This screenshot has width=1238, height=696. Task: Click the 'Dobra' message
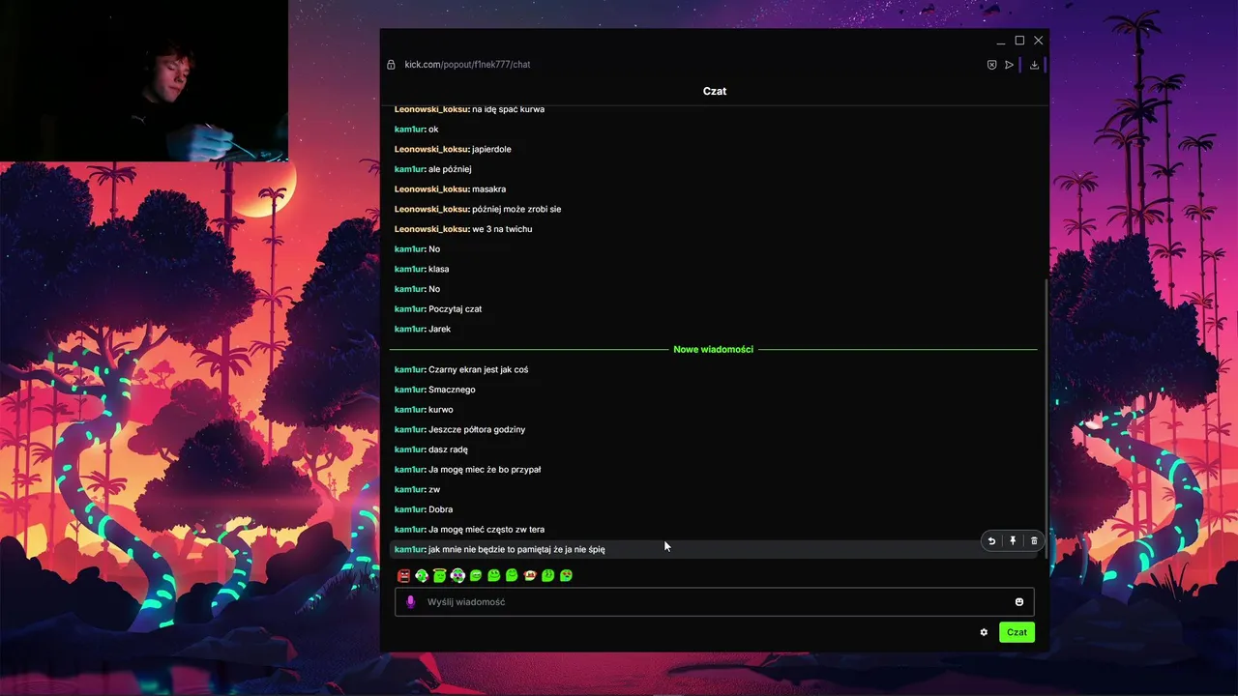pyautogui.click(x=440, y=509)
